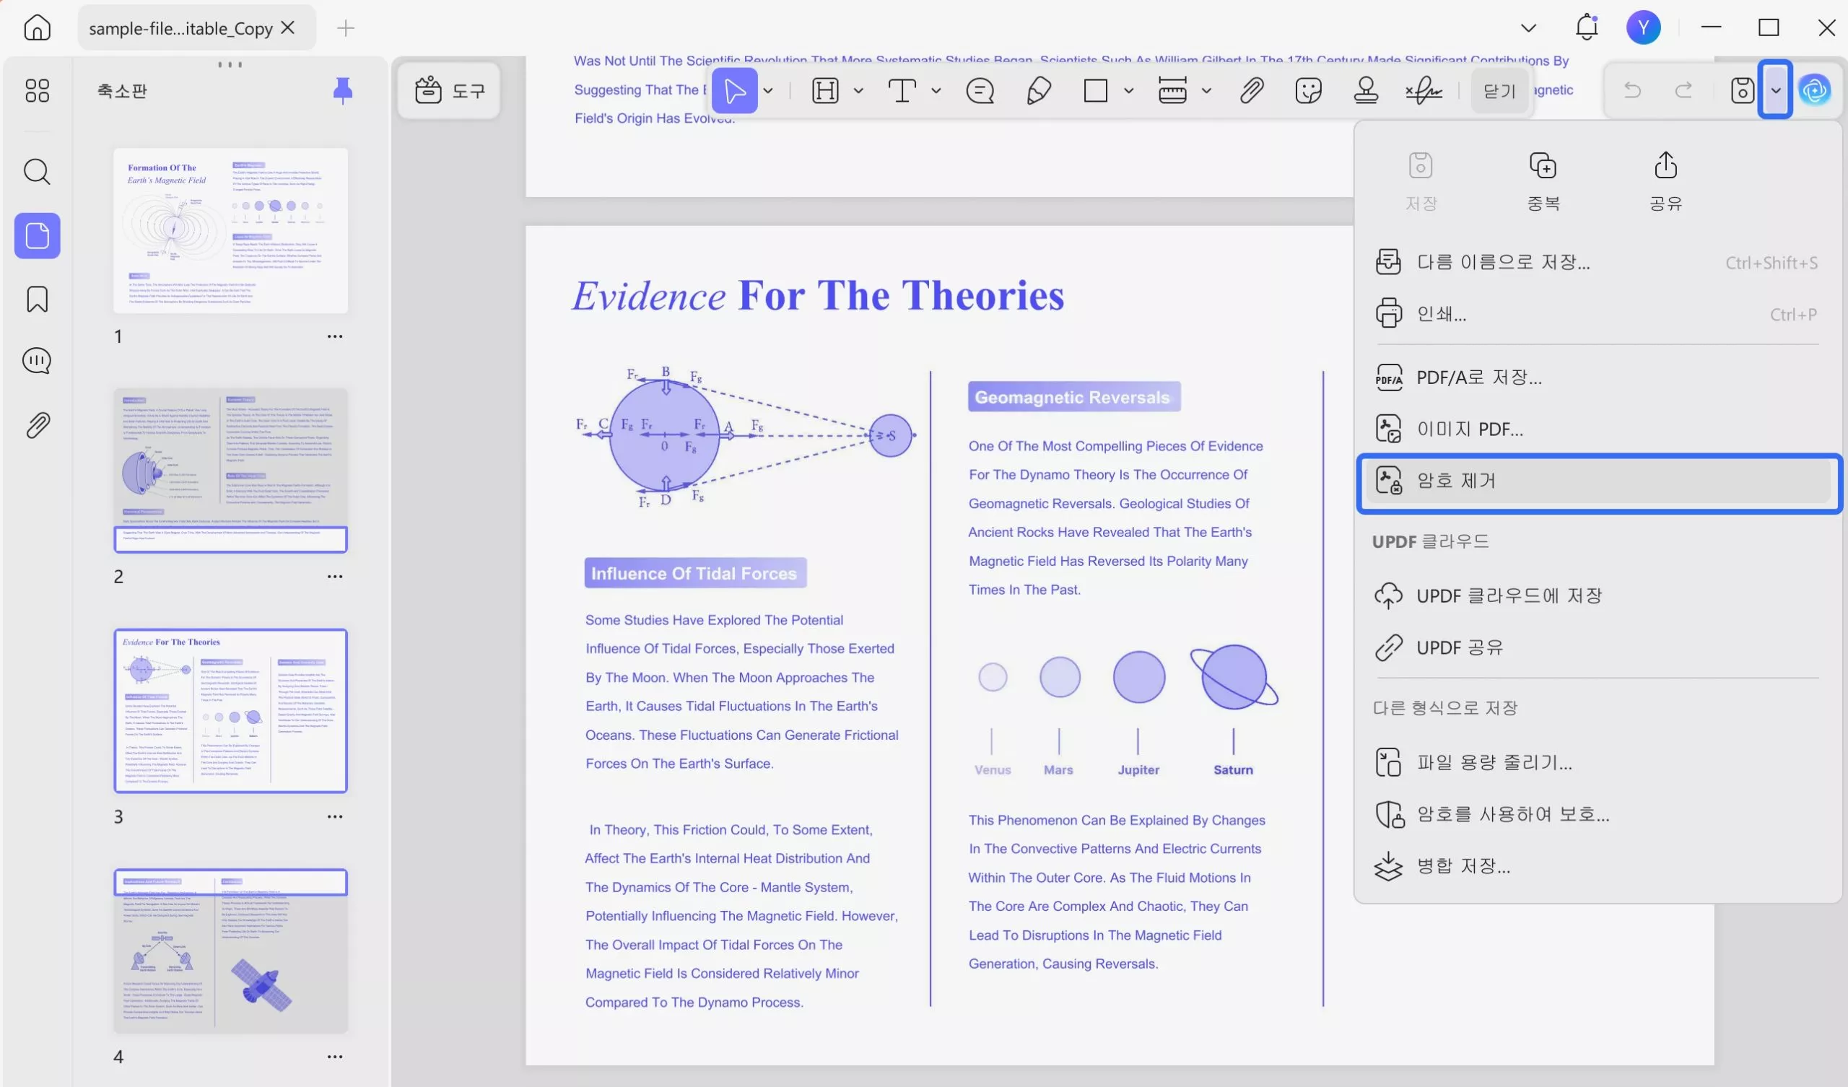Open the bookmarks panel

click(x=38, y=300)
